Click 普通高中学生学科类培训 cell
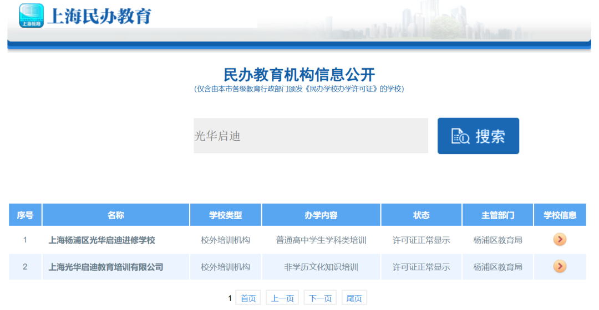This screenshot has height=310, width=599. [321, 240]
